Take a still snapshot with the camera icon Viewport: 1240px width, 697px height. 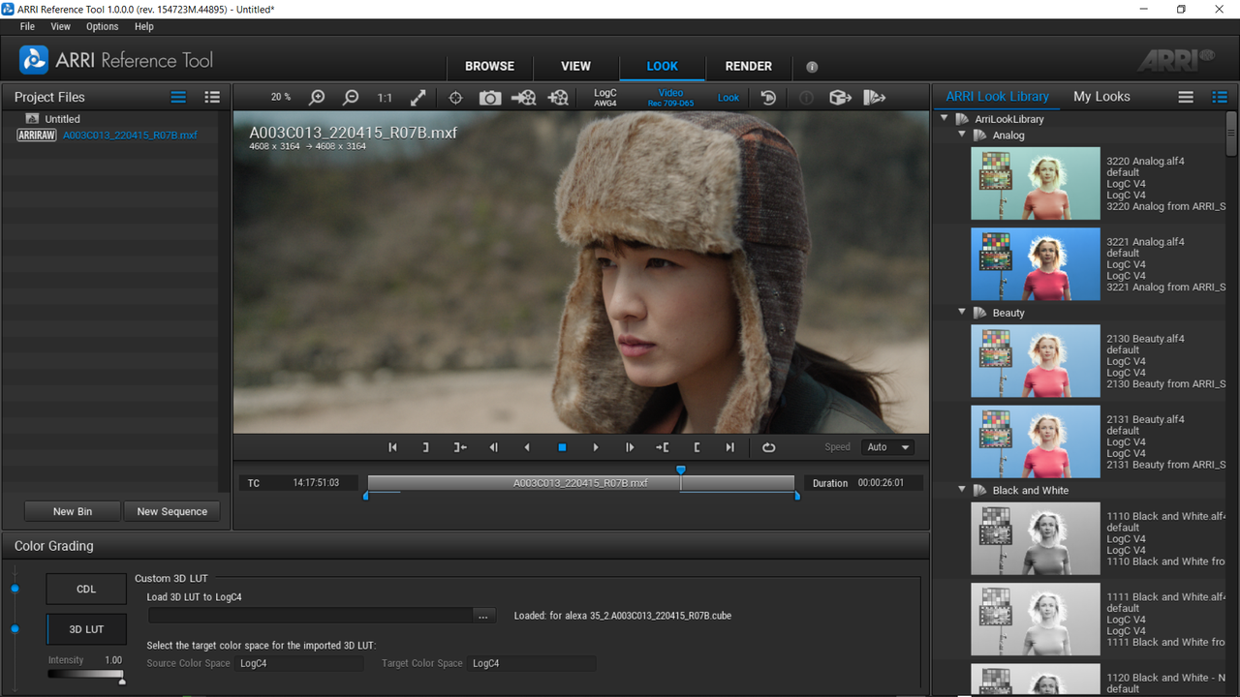490,97
